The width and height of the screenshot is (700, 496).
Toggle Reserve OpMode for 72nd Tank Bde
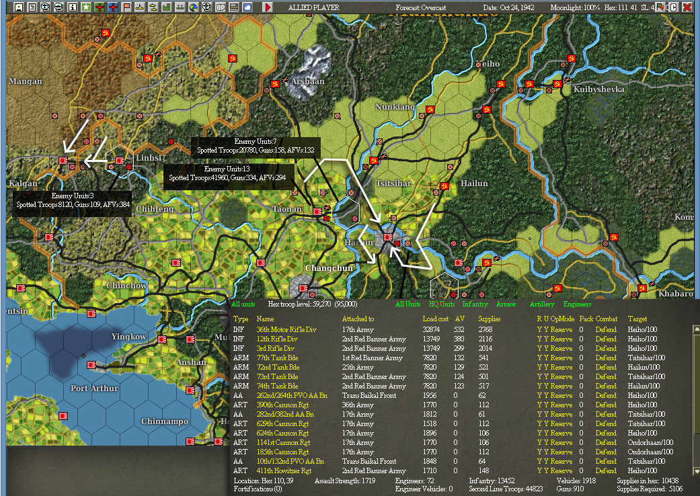point(561,367)
